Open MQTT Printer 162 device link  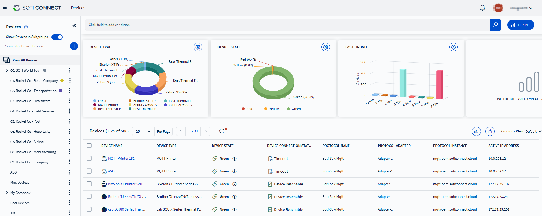tap(121, 159)
